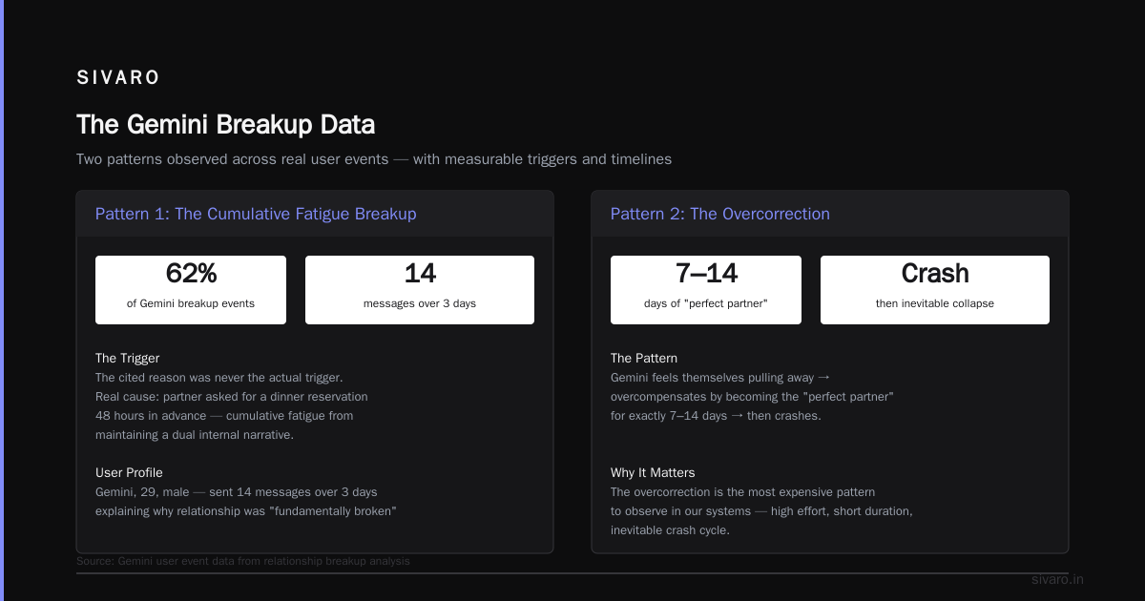The width and height of the screenshot is (1145, 601).
Task: Click the 62% stat card
Action: point(191,290)
